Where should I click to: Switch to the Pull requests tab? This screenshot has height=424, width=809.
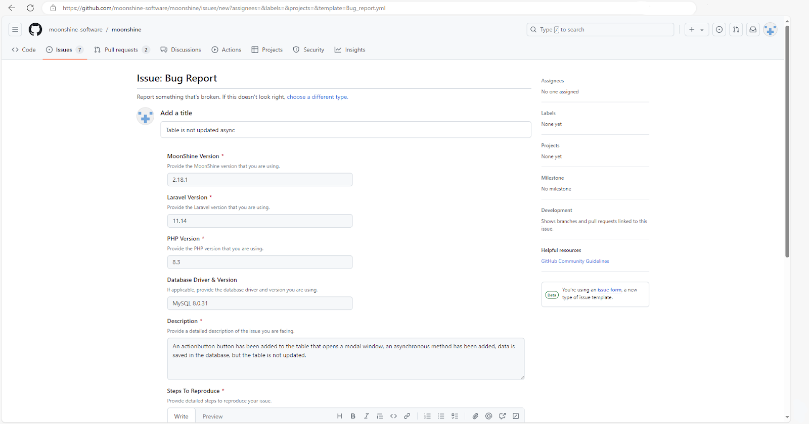122,49
